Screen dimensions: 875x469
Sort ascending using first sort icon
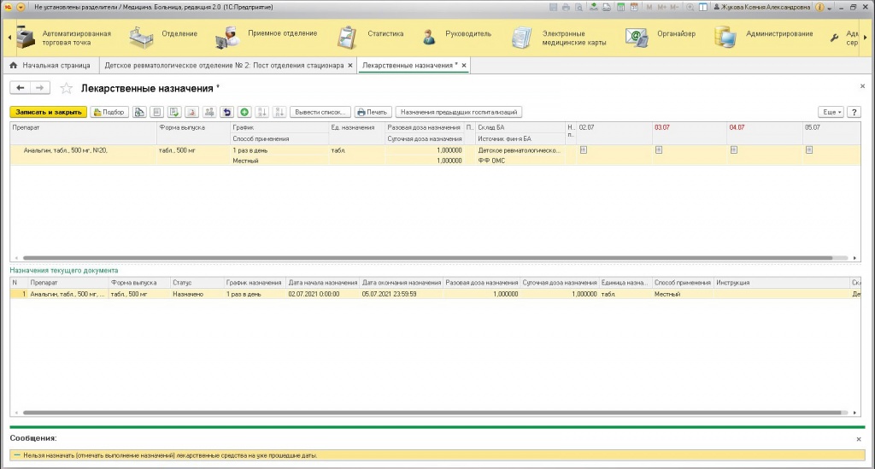tap(261, 112)
